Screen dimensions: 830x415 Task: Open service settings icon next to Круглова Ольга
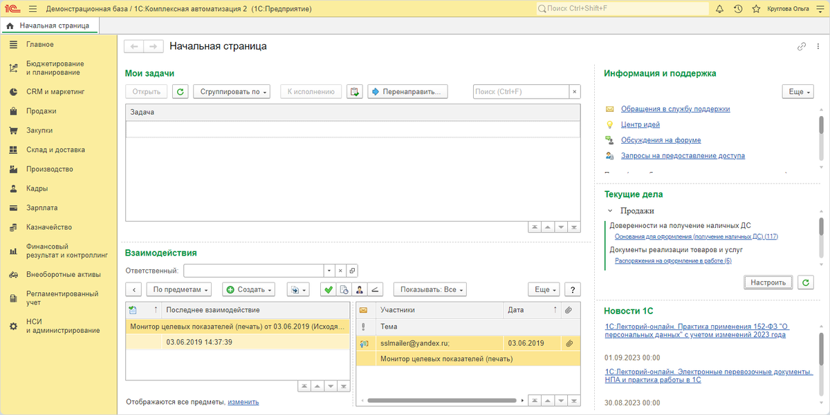pos(819,9)
